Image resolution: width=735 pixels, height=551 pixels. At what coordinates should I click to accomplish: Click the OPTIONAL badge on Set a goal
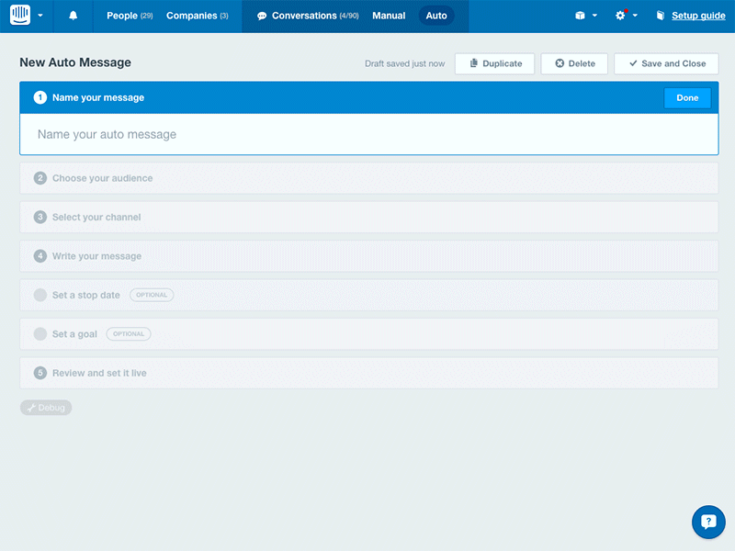(128, 333)
